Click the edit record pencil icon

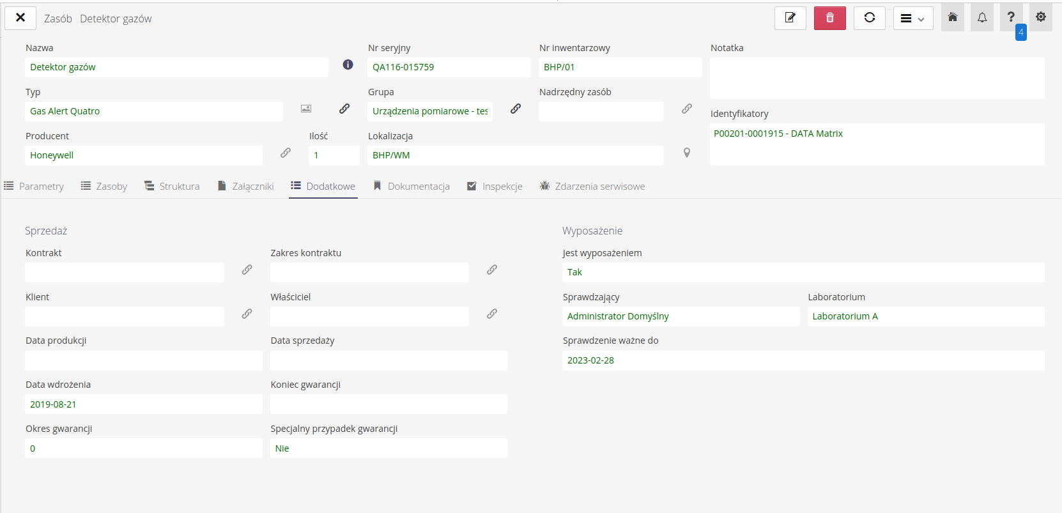point(790,18)
